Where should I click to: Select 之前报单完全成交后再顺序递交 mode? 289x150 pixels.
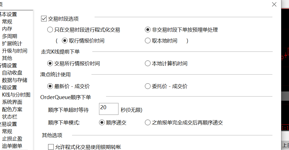tap(148, 123)
